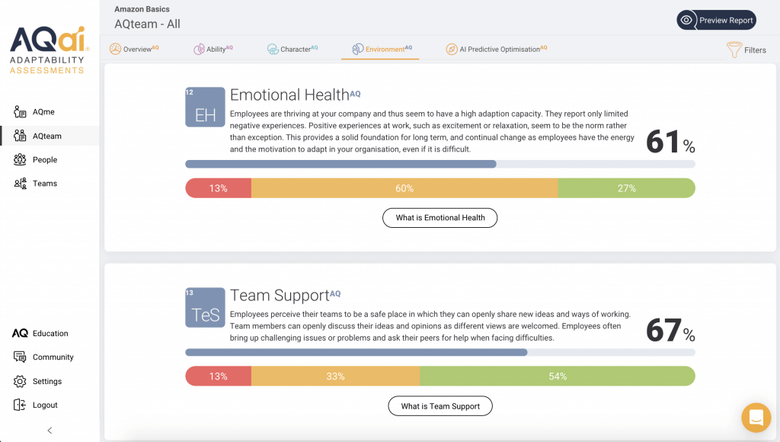Image resolution: width=780 pixels, height=442 pixels.
Task: Click What is Emotional Health button
Action: pyautogui.click(x=440, y=218)
